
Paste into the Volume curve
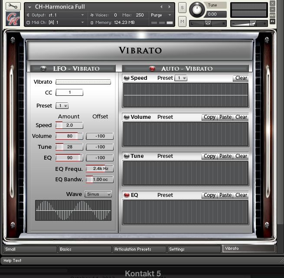225,117
